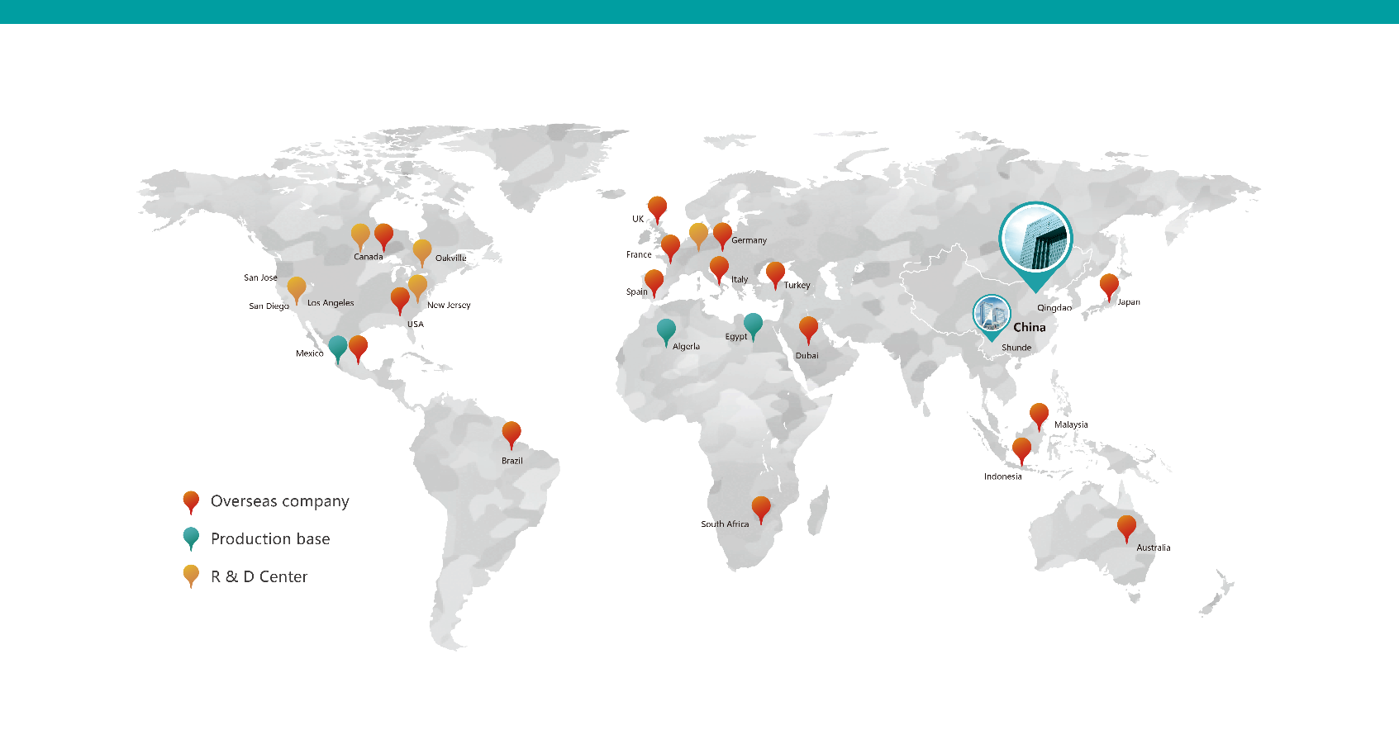Select the Dubai map pin
This screenshot has height=730, width=1399.
tap(808, 329)
